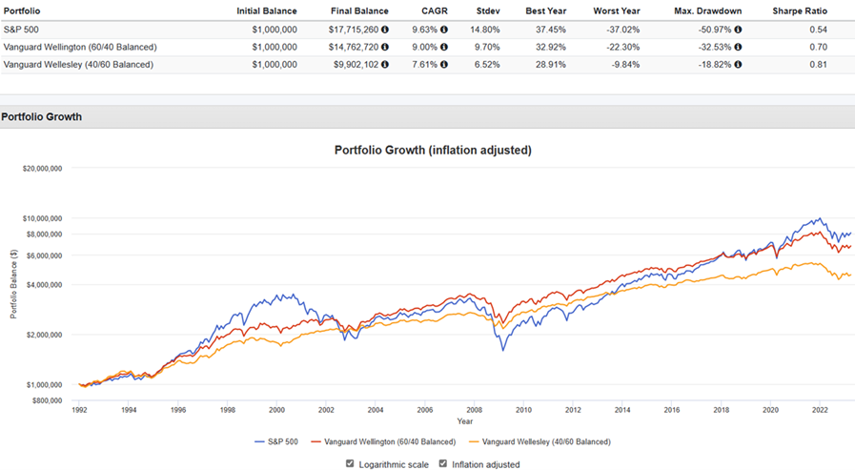The width and height of the screenshot is (855, 470).
Task: Show info for -50.97% max drawdown
Action: pos(739,30)
